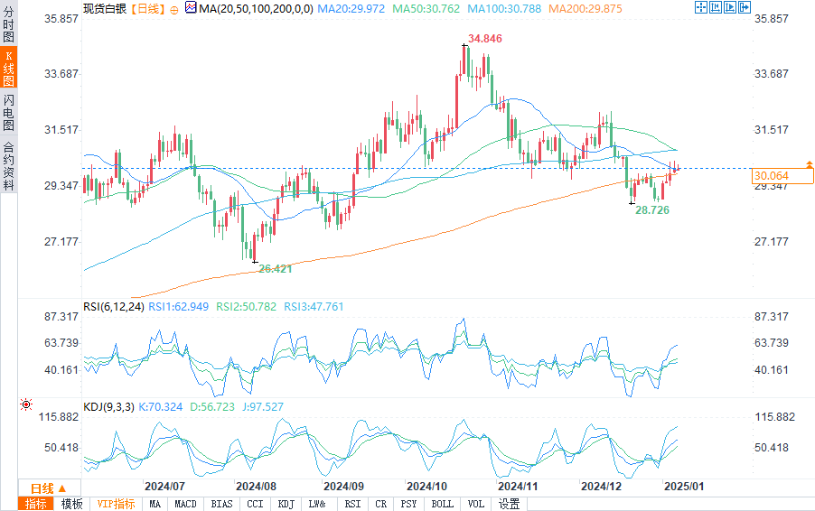Toggle the BOLL indicator button

[442, 504]
